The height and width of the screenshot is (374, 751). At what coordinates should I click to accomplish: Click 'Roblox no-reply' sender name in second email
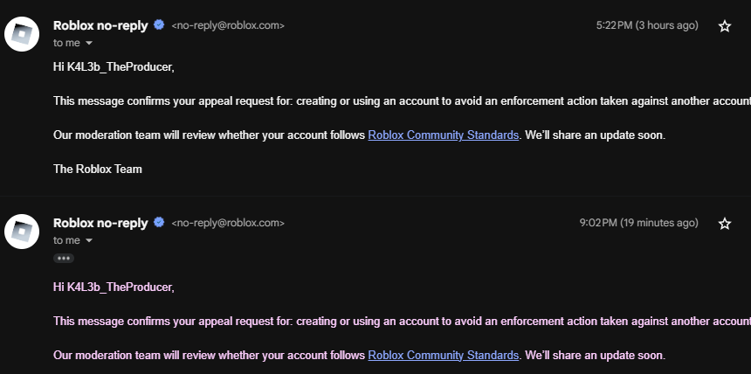point(100,223)
